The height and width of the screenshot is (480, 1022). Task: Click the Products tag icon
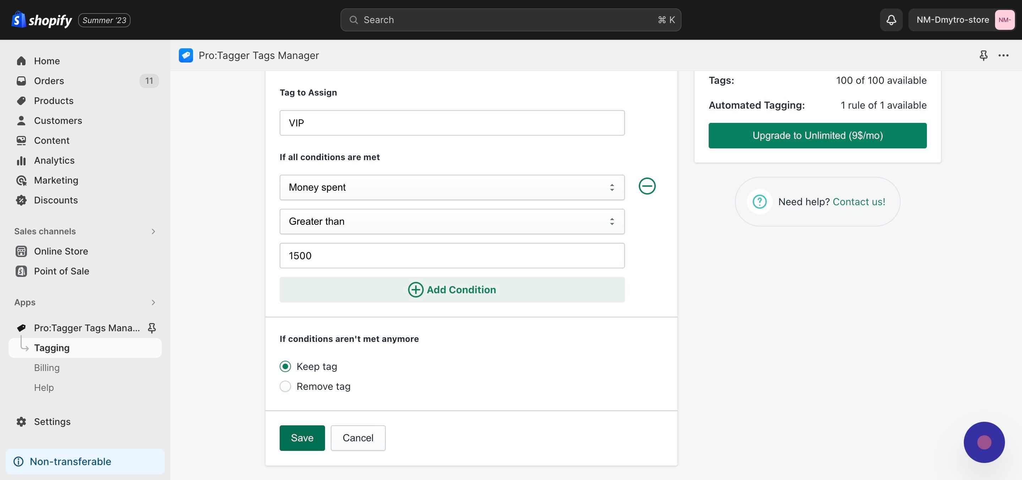[x=21, y=100]
